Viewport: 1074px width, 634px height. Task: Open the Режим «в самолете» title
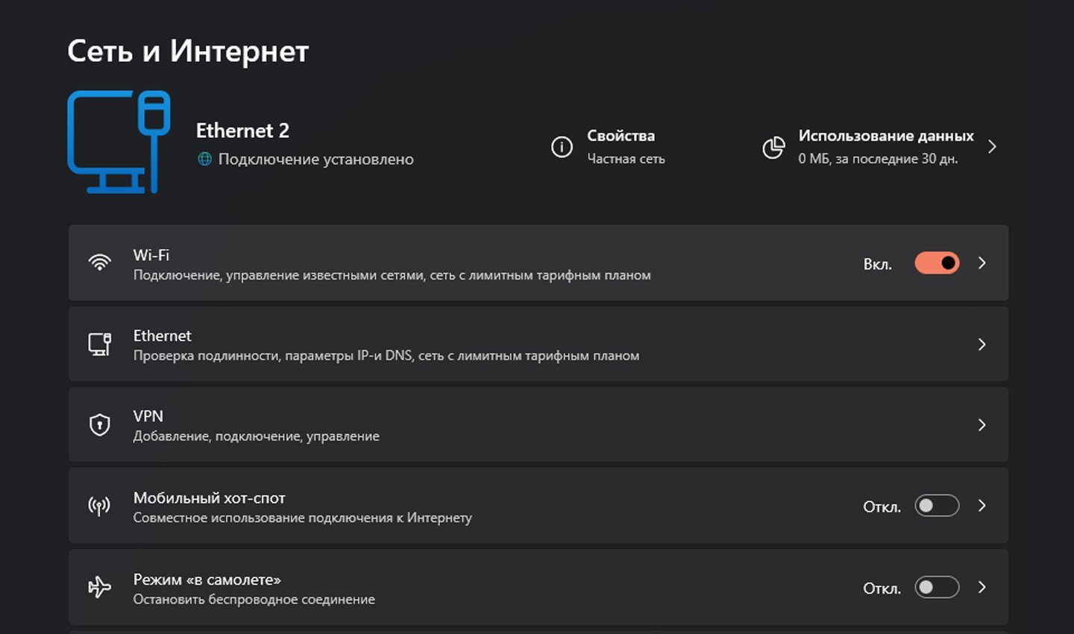pyautogui.click(x=207, y=580)
